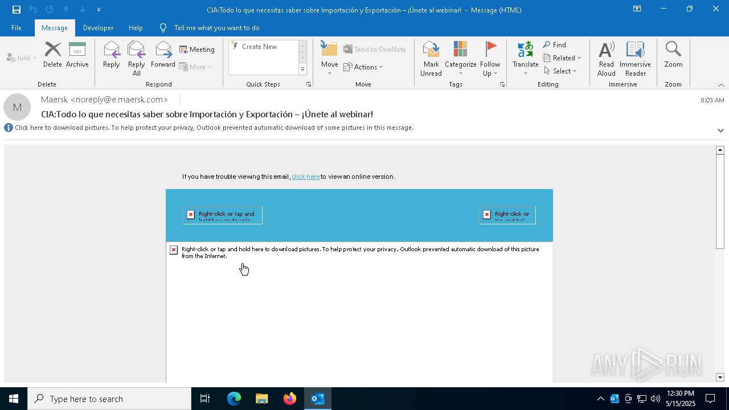Open the Move dropdown
This screenshot has height=410, width=729.
[x=330, y=59]
